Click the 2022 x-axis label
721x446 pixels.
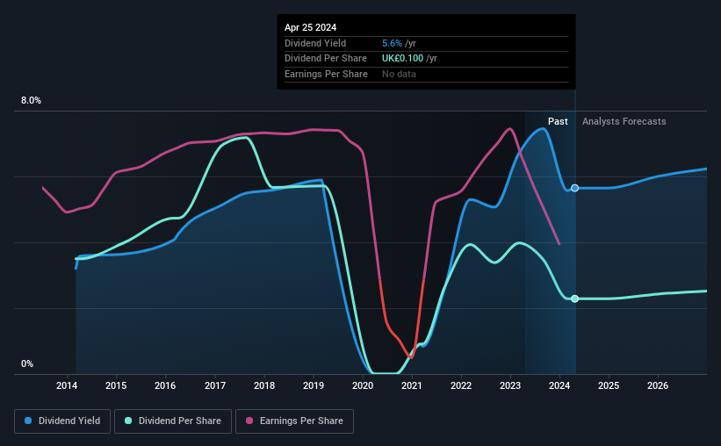pyautogui.click(x=461, y=385)
